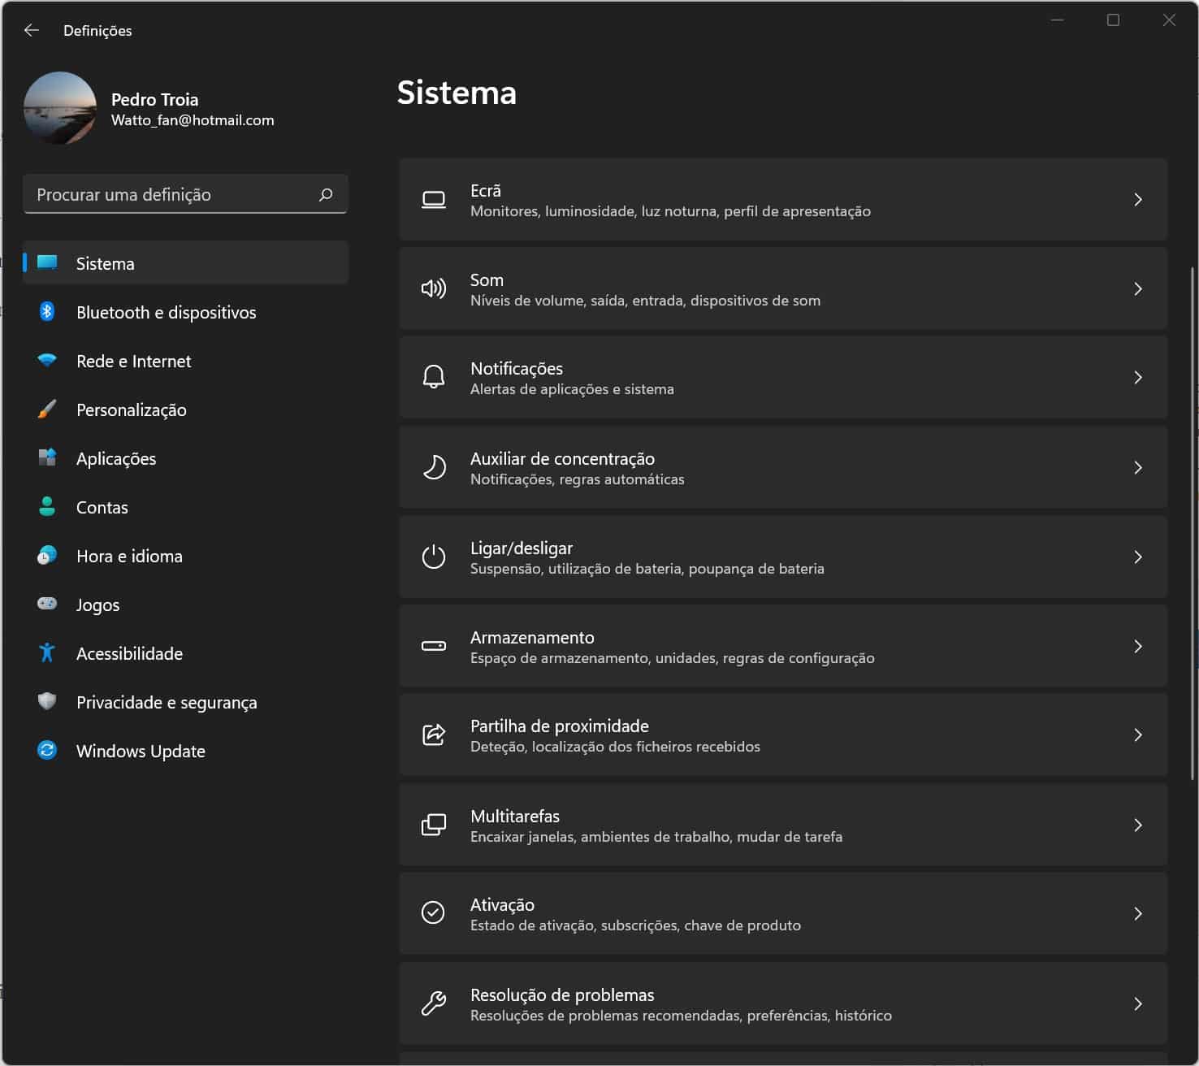
Task: Click the Wi-Fi icon for Rede e Internet
Action: (x=47, y=361)
